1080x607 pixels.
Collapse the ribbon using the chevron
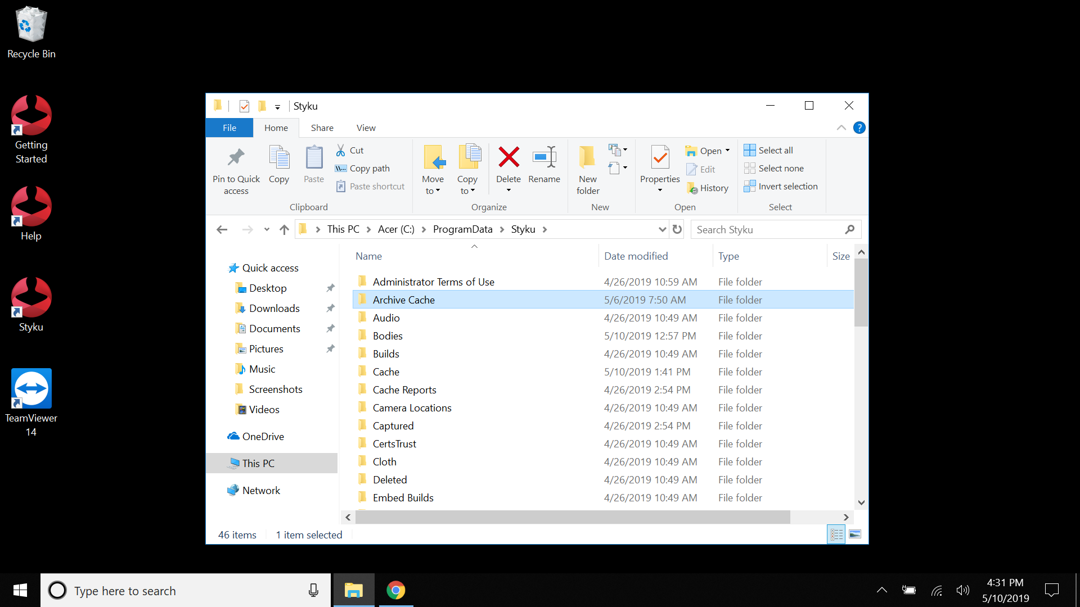(x=841, y=128)
